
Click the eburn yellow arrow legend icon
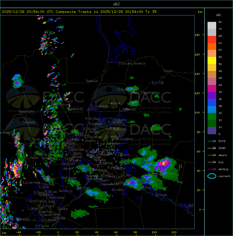(212, 155)
